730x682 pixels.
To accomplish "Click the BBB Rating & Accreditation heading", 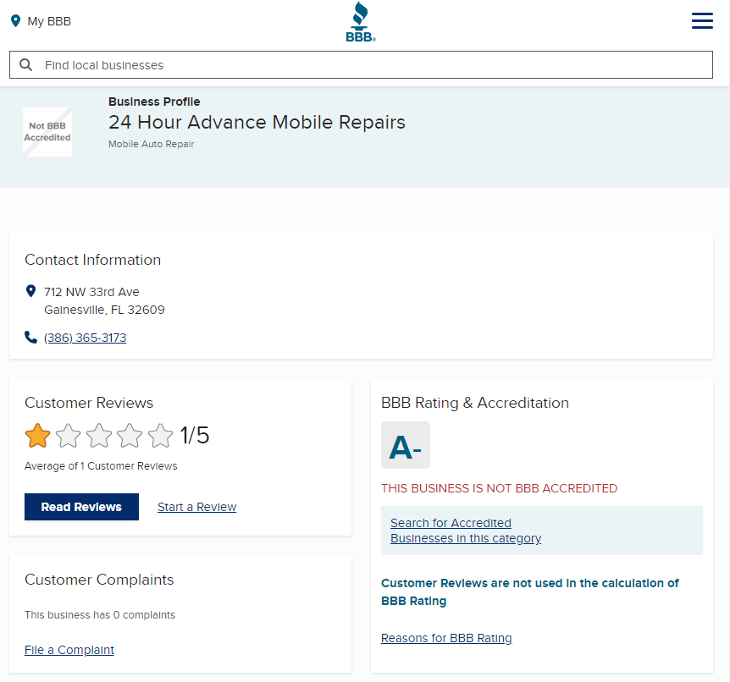I will coord(475,403).
